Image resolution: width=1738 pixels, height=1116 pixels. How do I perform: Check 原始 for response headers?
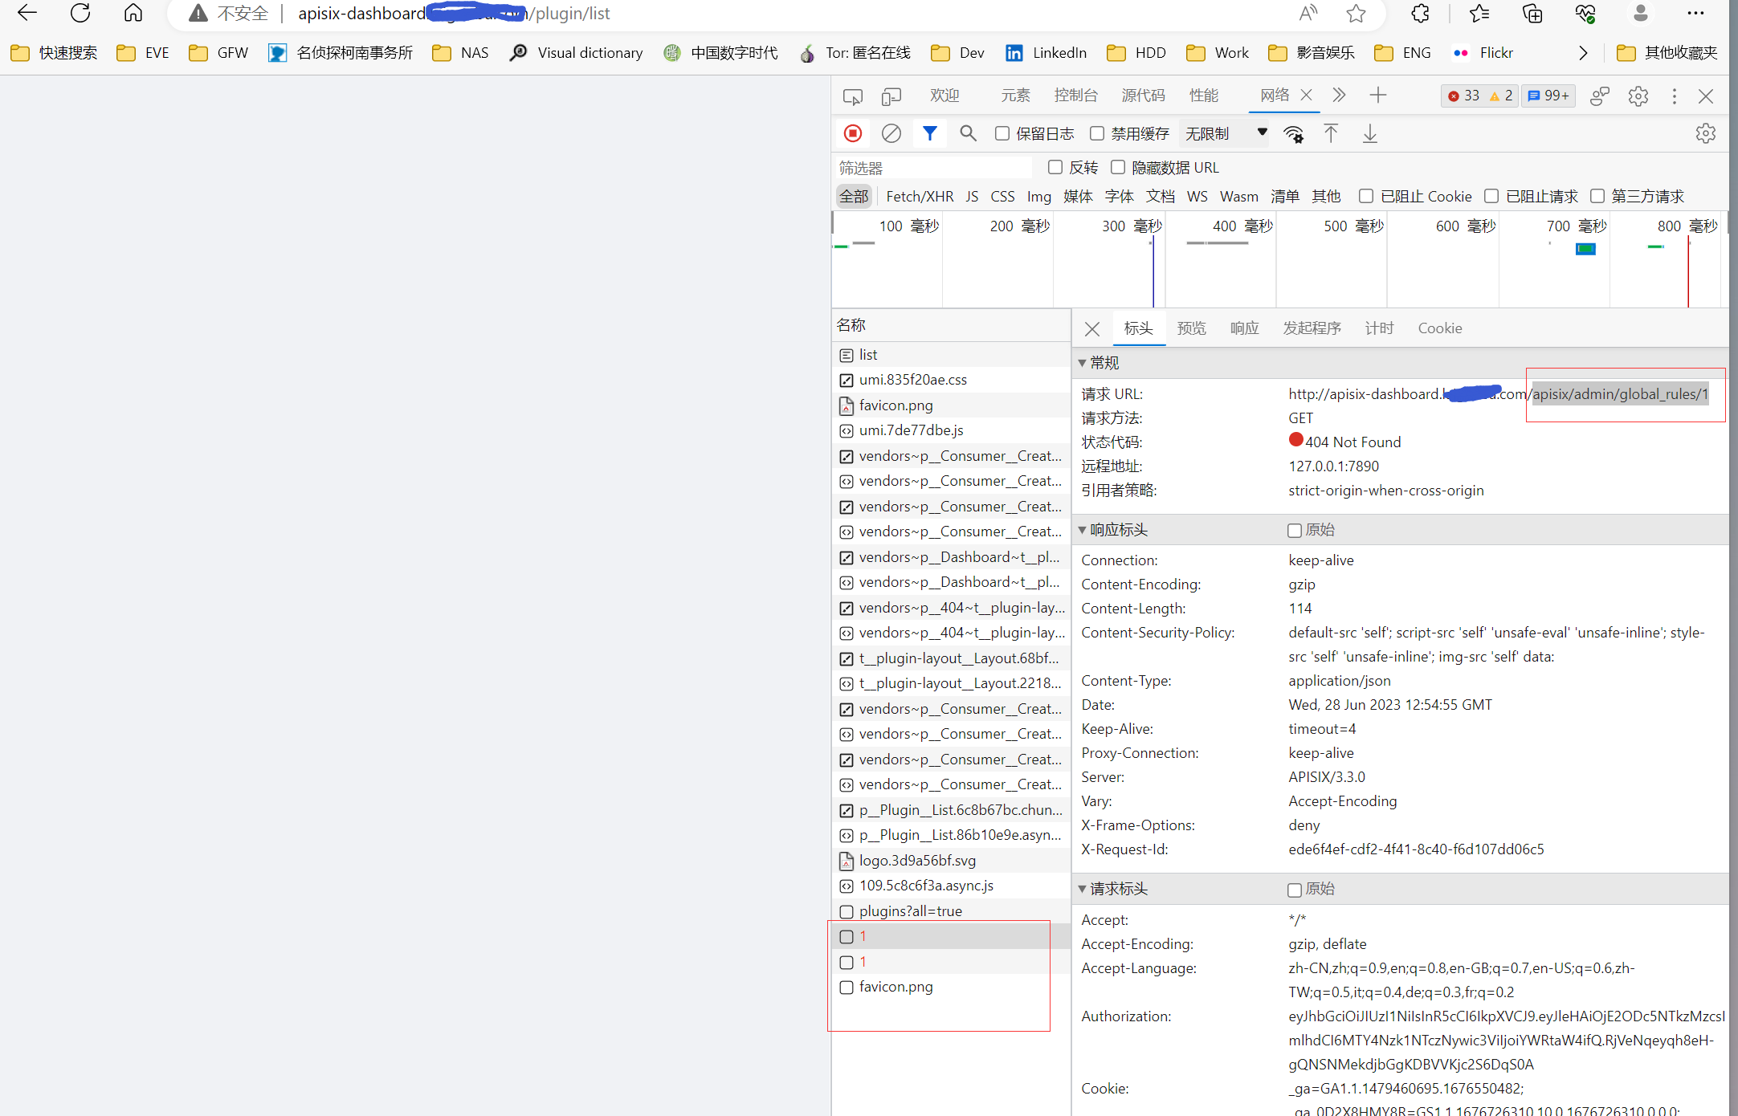point(1294,530)
